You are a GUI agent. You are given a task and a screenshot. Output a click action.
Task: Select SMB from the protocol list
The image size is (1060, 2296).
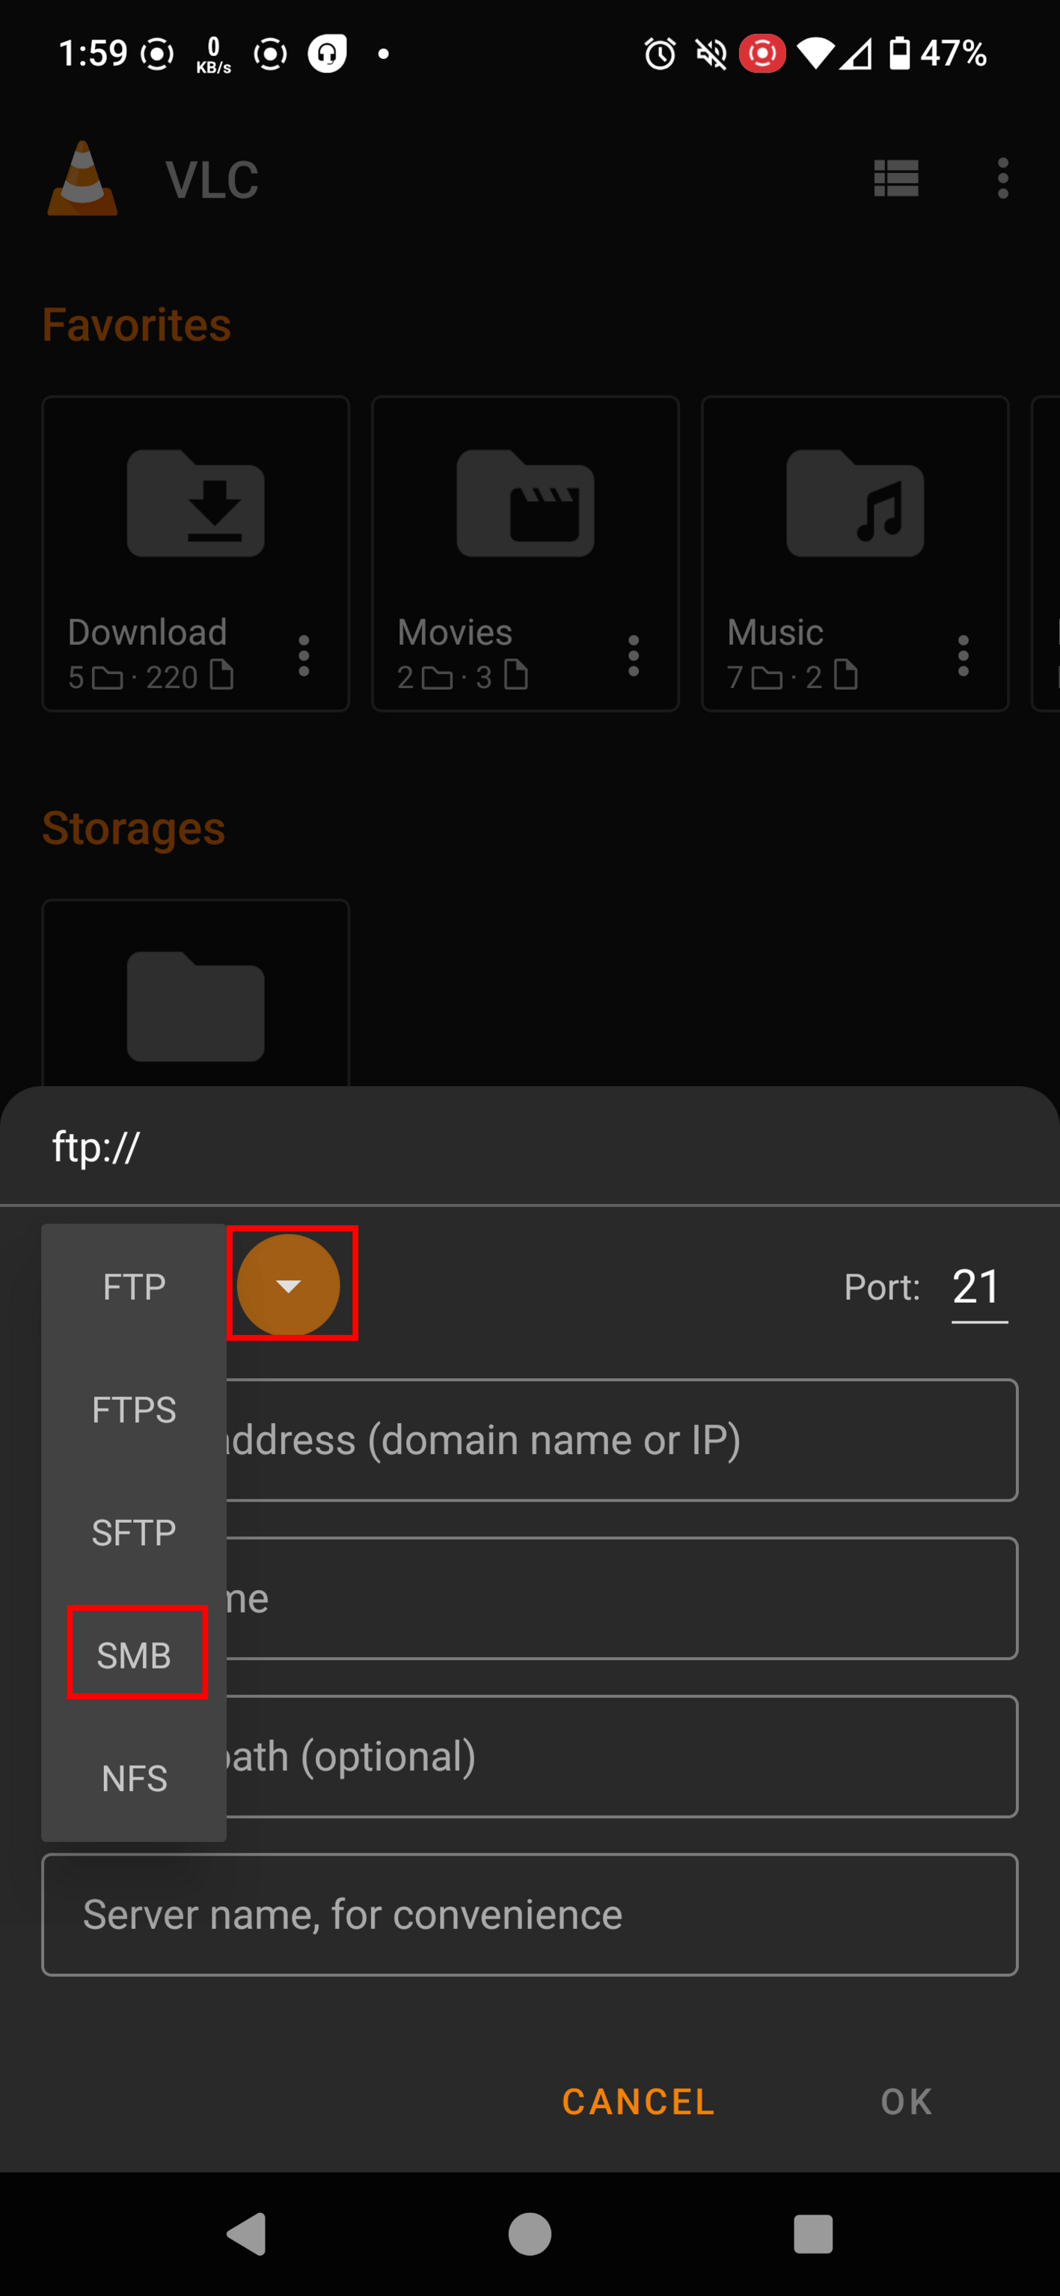tap(135, 1655)
